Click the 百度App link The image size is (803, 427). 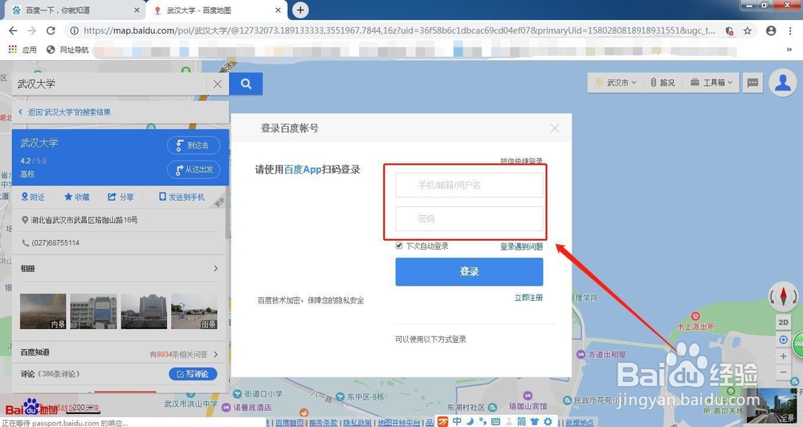coord(303,169)
